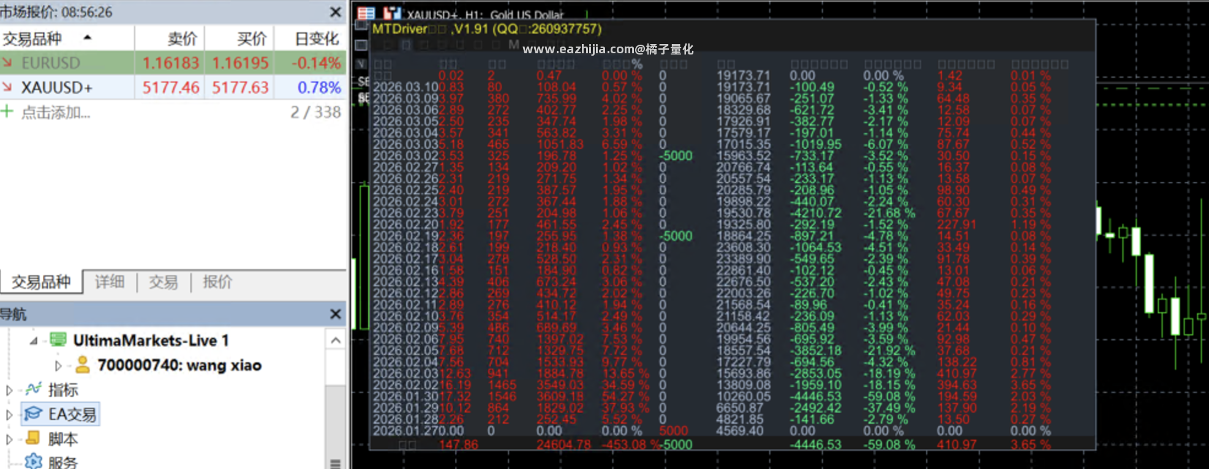Select the EURUSD row in Market Watch
The image size is (1209, 469).
point(173,62)
